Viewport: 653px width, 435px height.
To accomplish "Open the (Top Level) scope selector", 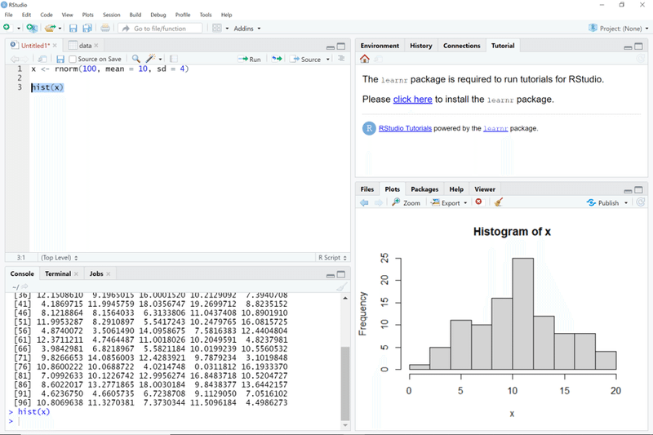I will pyautogui.click(x=59, y=258).
